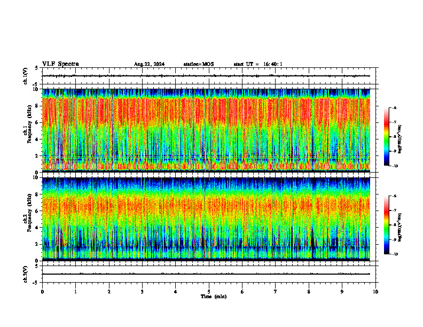Screen dimensions: 423x327
Task: Click the "10" kHz tick of ch.2 spectrogram
Action: tap(36, 177)
